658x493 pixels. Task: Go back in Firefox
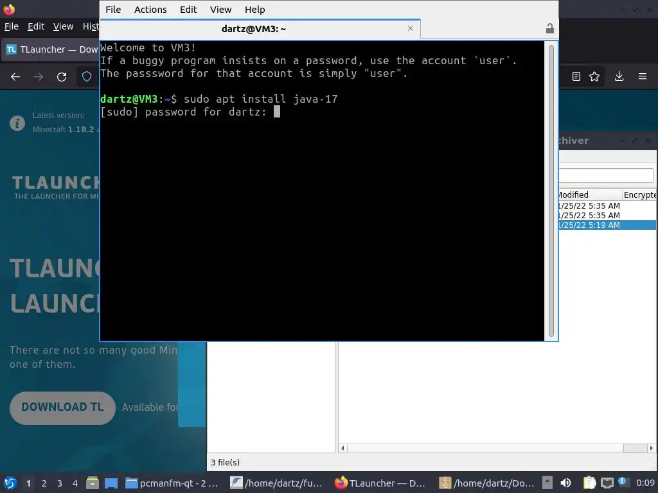tap(15, 77)
